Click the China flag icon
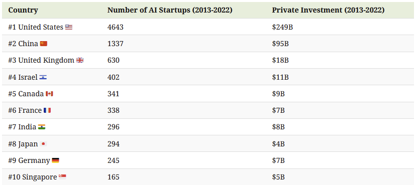The height and width of the screenshot is (187, 416). pos(44,44)
